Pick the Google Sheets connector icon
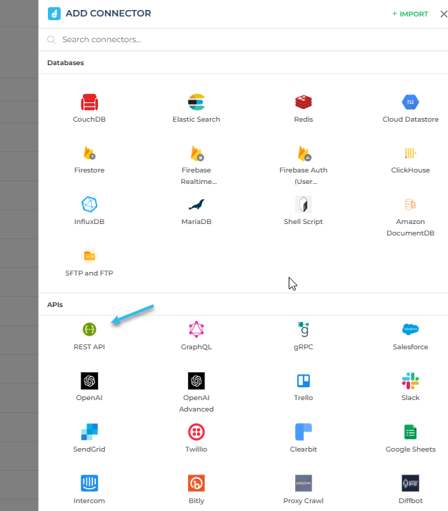Image resolution: width=448 pixels, height=511 pixels. 410,432
